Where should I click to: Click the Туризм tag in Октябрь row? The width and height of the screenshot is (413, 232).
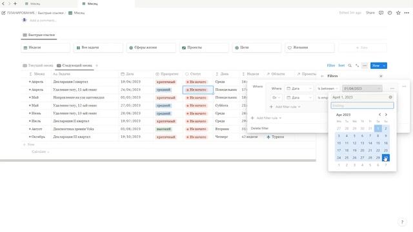point(276,137)
